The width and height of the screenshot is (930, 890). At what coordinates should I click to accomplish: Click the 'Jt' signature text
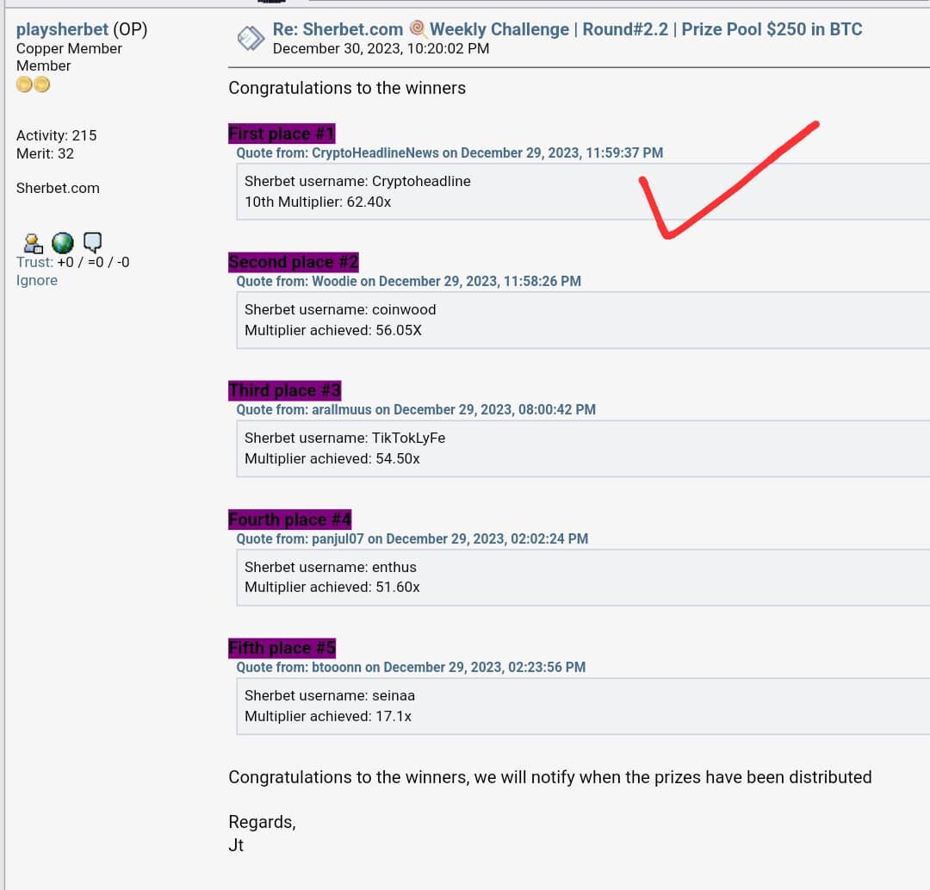pyautogui.click(x=236, y=845)
